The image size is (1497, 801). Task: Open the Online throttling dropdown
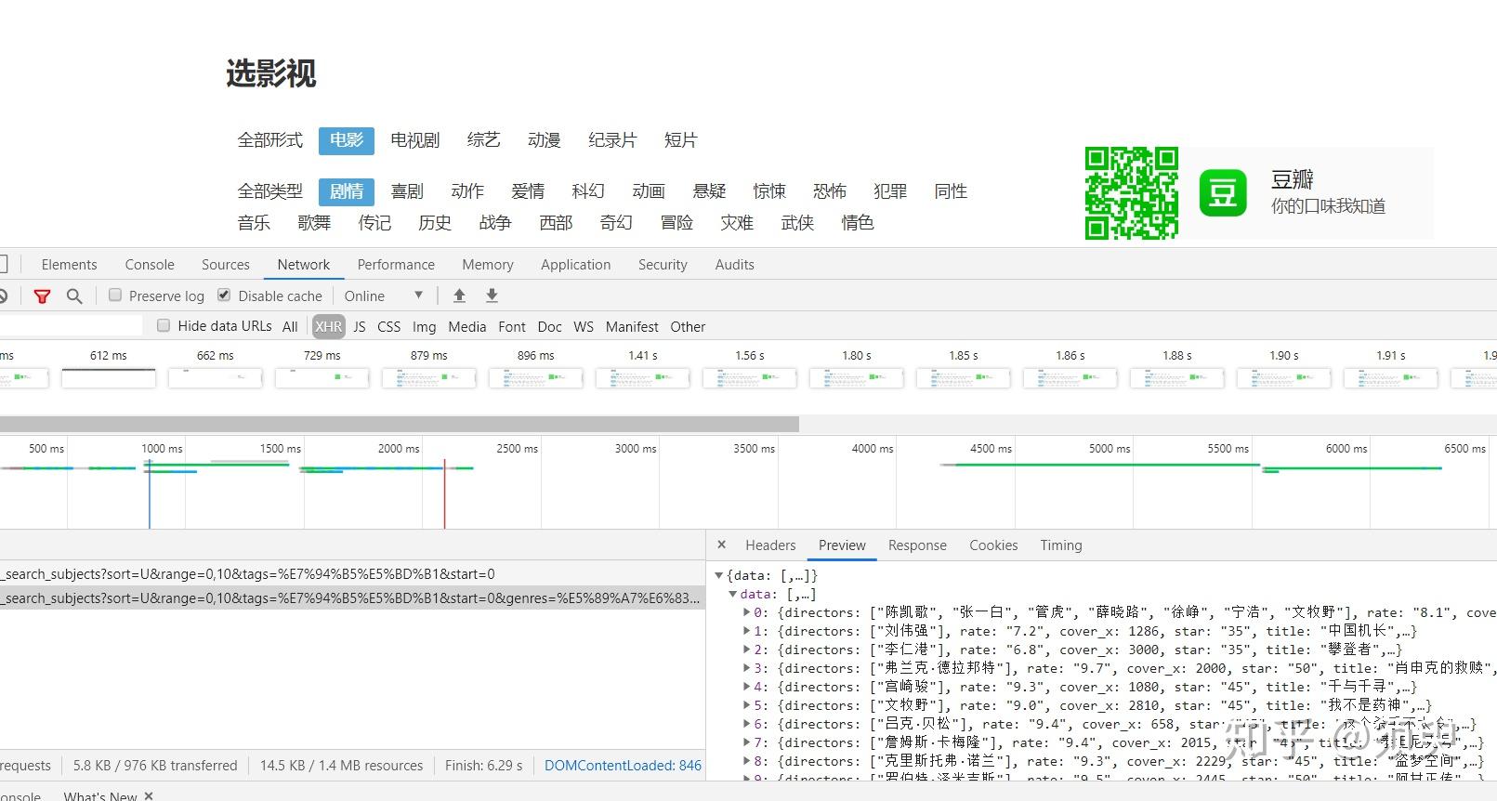384,295
